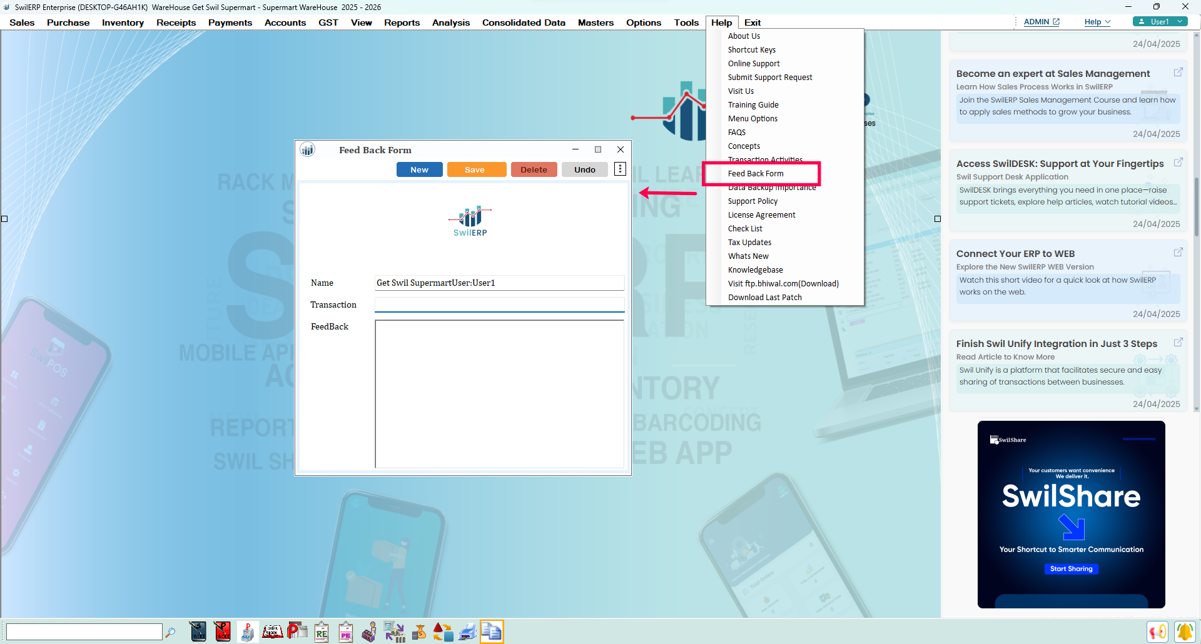Open the money bag calculator icon

click(418, 631)
